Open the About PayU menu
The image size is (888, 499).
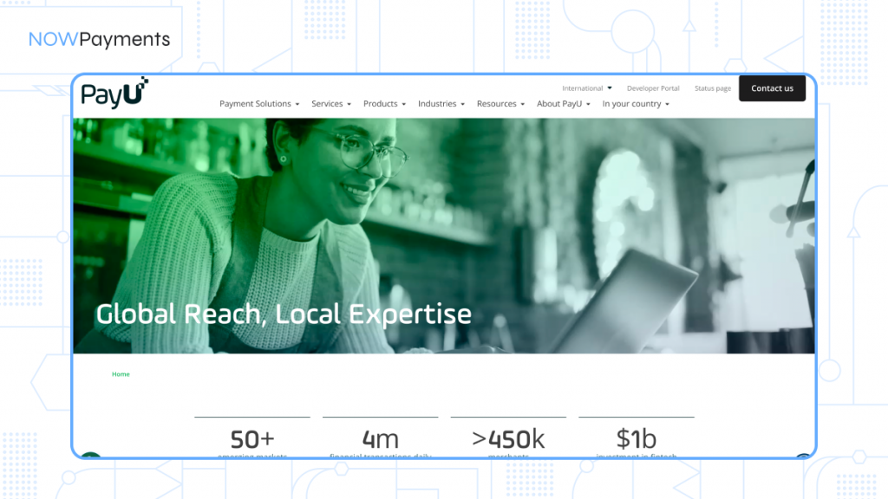coord(563,104)
